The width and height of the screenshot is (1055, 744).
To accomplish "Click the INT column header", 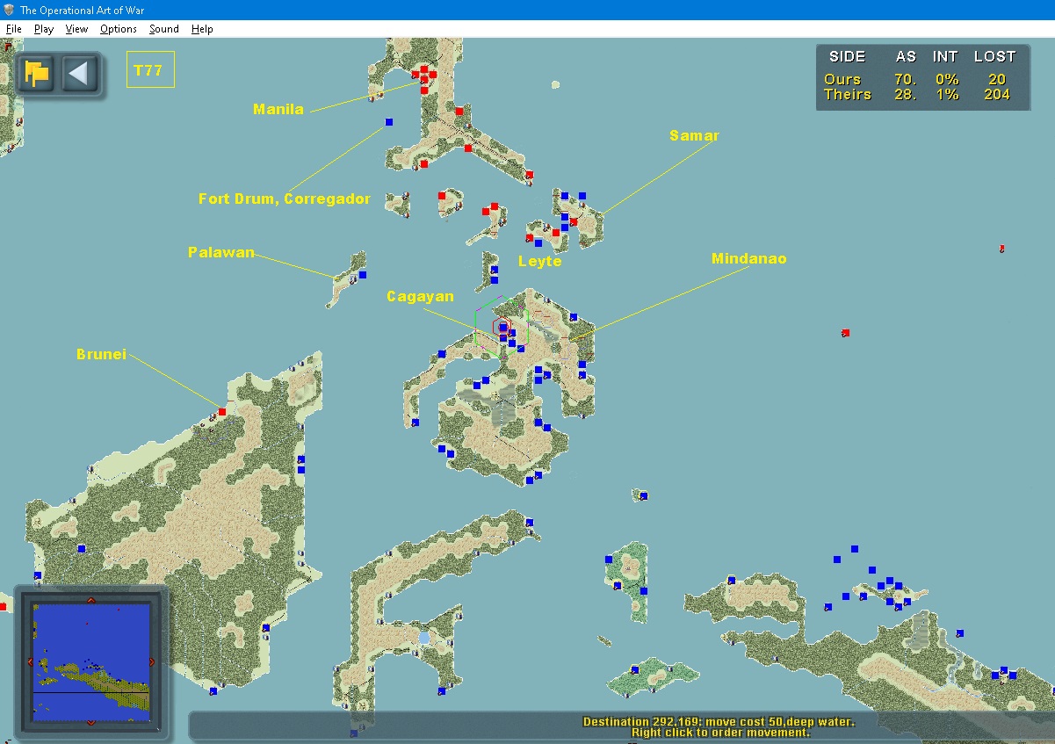I will tap(945, 56).
